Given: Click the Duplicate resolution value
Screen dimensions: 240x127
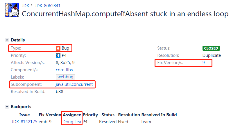Looking at the screenshot, I should coord(212,55).
